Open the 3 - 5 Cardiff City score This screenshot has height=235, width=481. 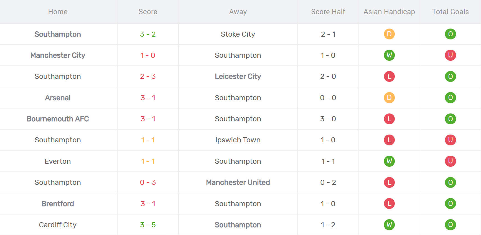148,225
